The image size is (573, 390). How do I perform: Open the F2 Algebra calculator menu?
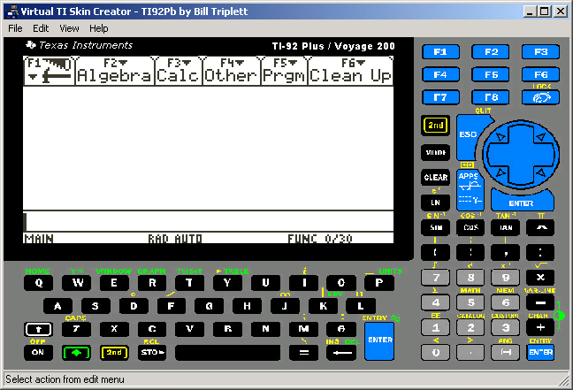tap(114, 71)
